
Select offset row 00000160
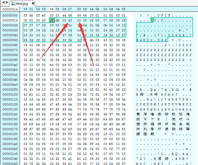[x=10, y=124]
